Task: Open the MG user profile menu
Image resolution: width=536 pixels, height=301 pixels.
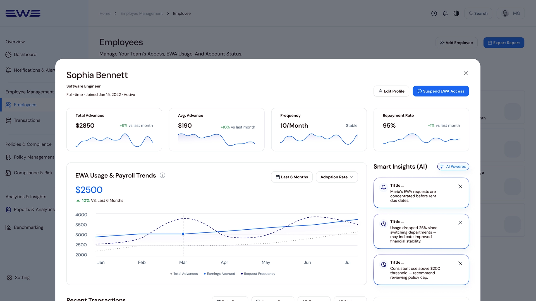Action: click(511, 13)
